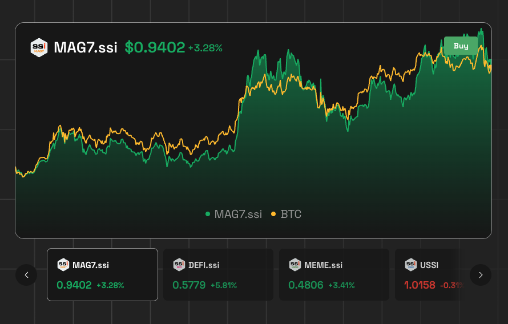The width and height of the screenshot is (508, 324).
Task: Toggle the MAG7.ssi legend entry
Action: pyautogui.click(x=233, y=214)
